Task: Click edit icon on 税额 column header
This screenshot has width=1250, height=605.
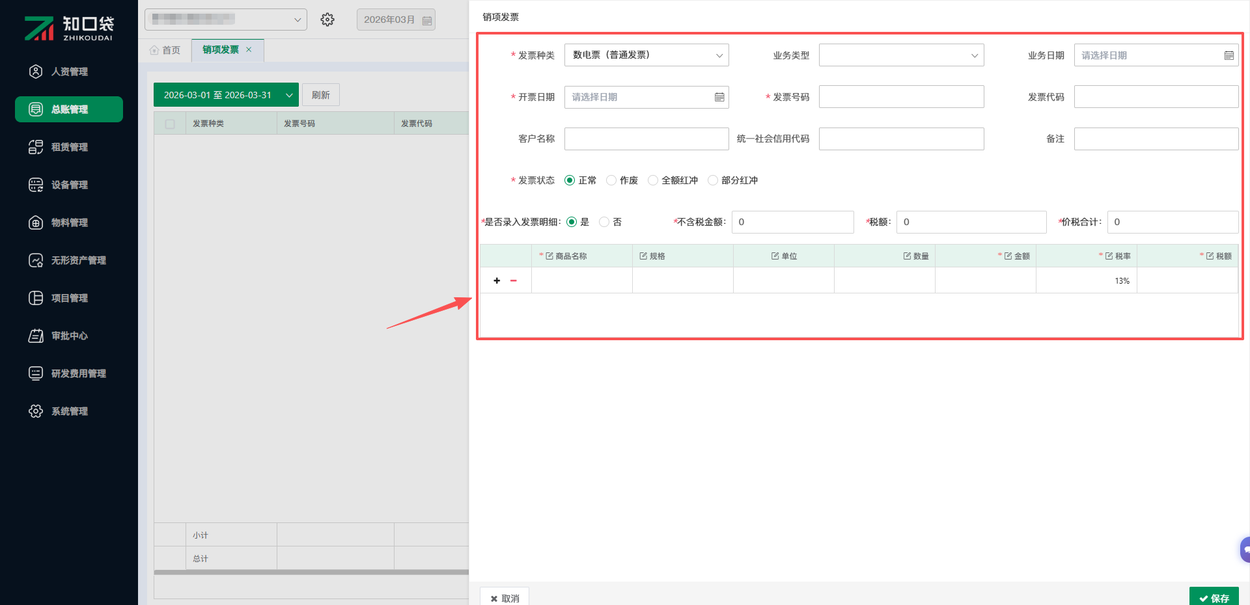Action: [1210, 256]
